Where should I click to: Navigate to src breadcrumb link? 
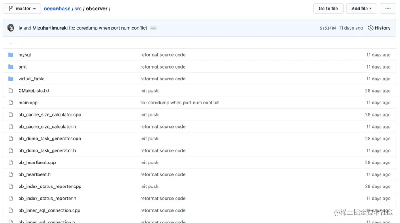(78, 9)
